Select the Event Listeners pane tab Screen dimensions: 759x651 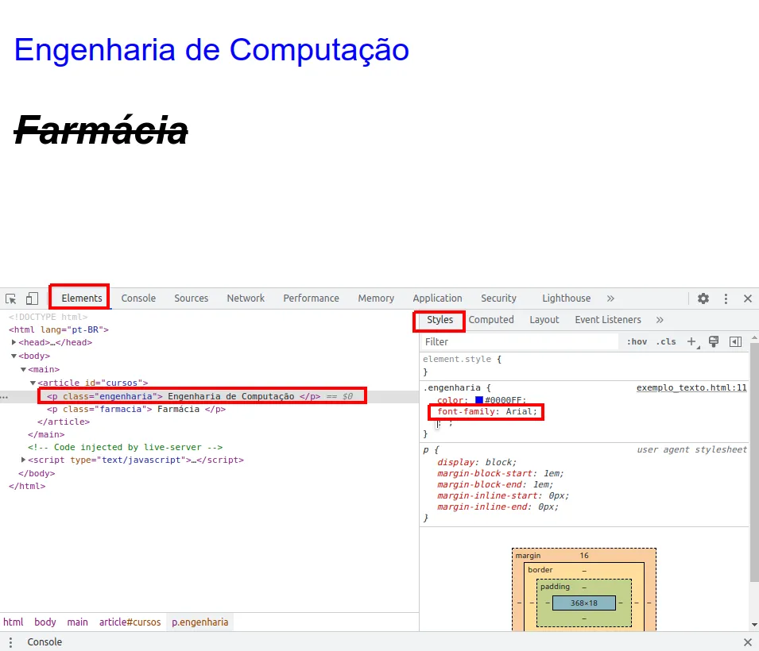point(608,320)
